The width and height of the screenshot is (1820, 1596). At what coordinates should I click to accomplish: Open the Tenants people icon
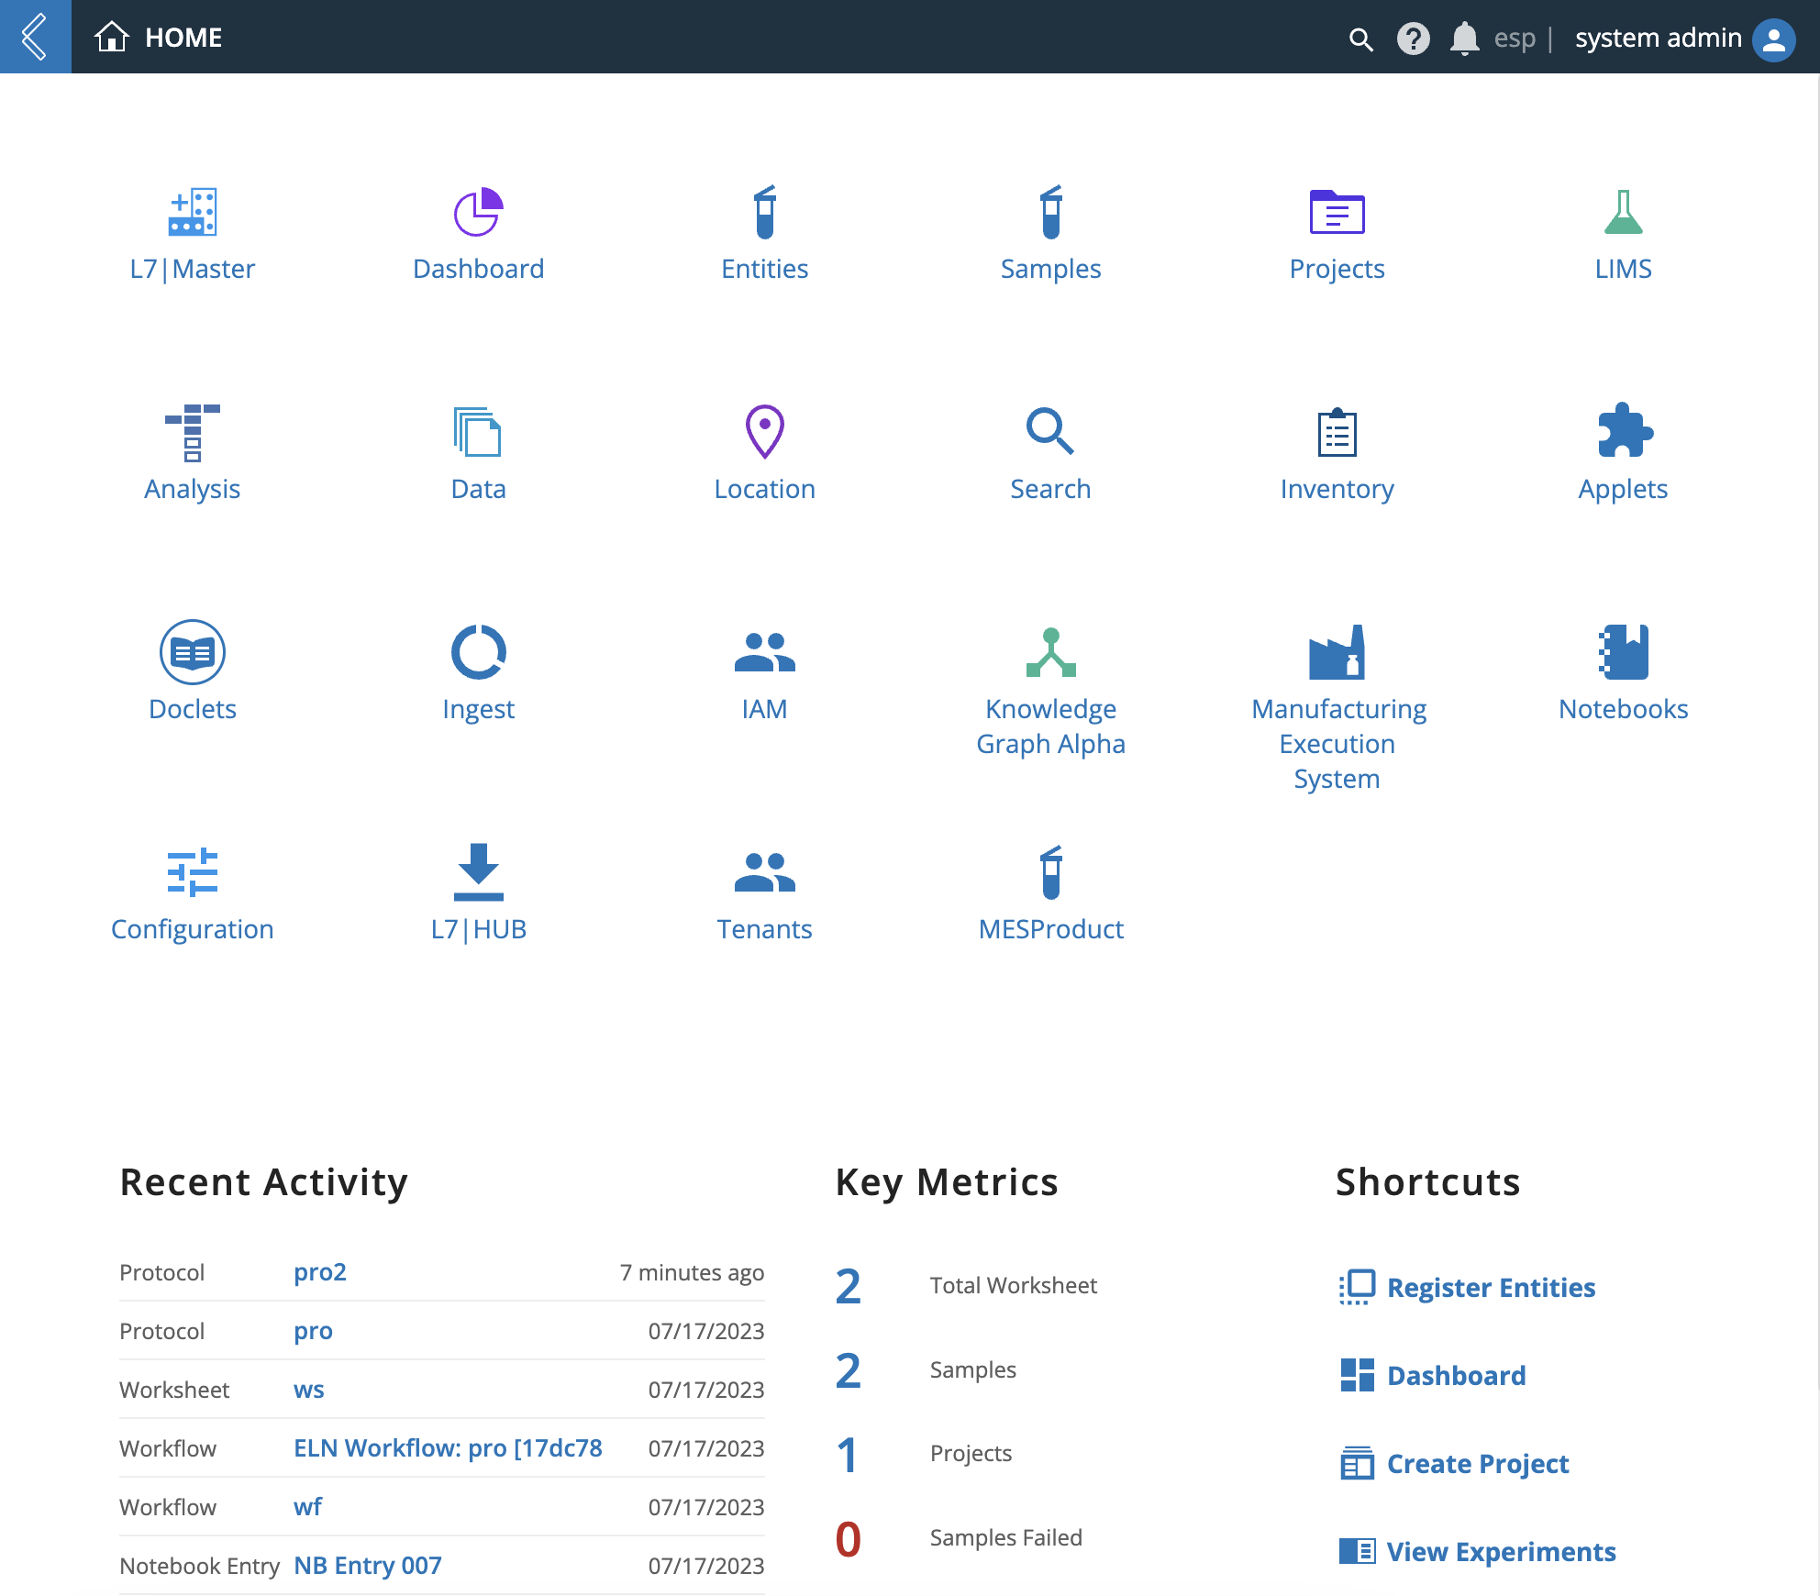pos(765,872)
